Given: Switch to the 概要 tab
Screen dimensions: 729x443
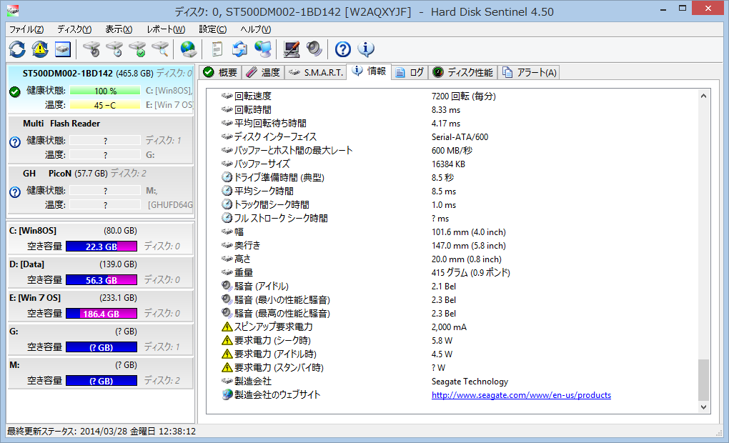Looking at the screenshot, I should (221, 72).
